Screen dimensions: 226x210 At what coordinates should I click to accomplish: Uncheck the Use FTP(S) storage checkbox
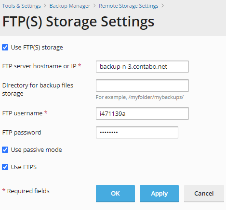coord(5,48)
